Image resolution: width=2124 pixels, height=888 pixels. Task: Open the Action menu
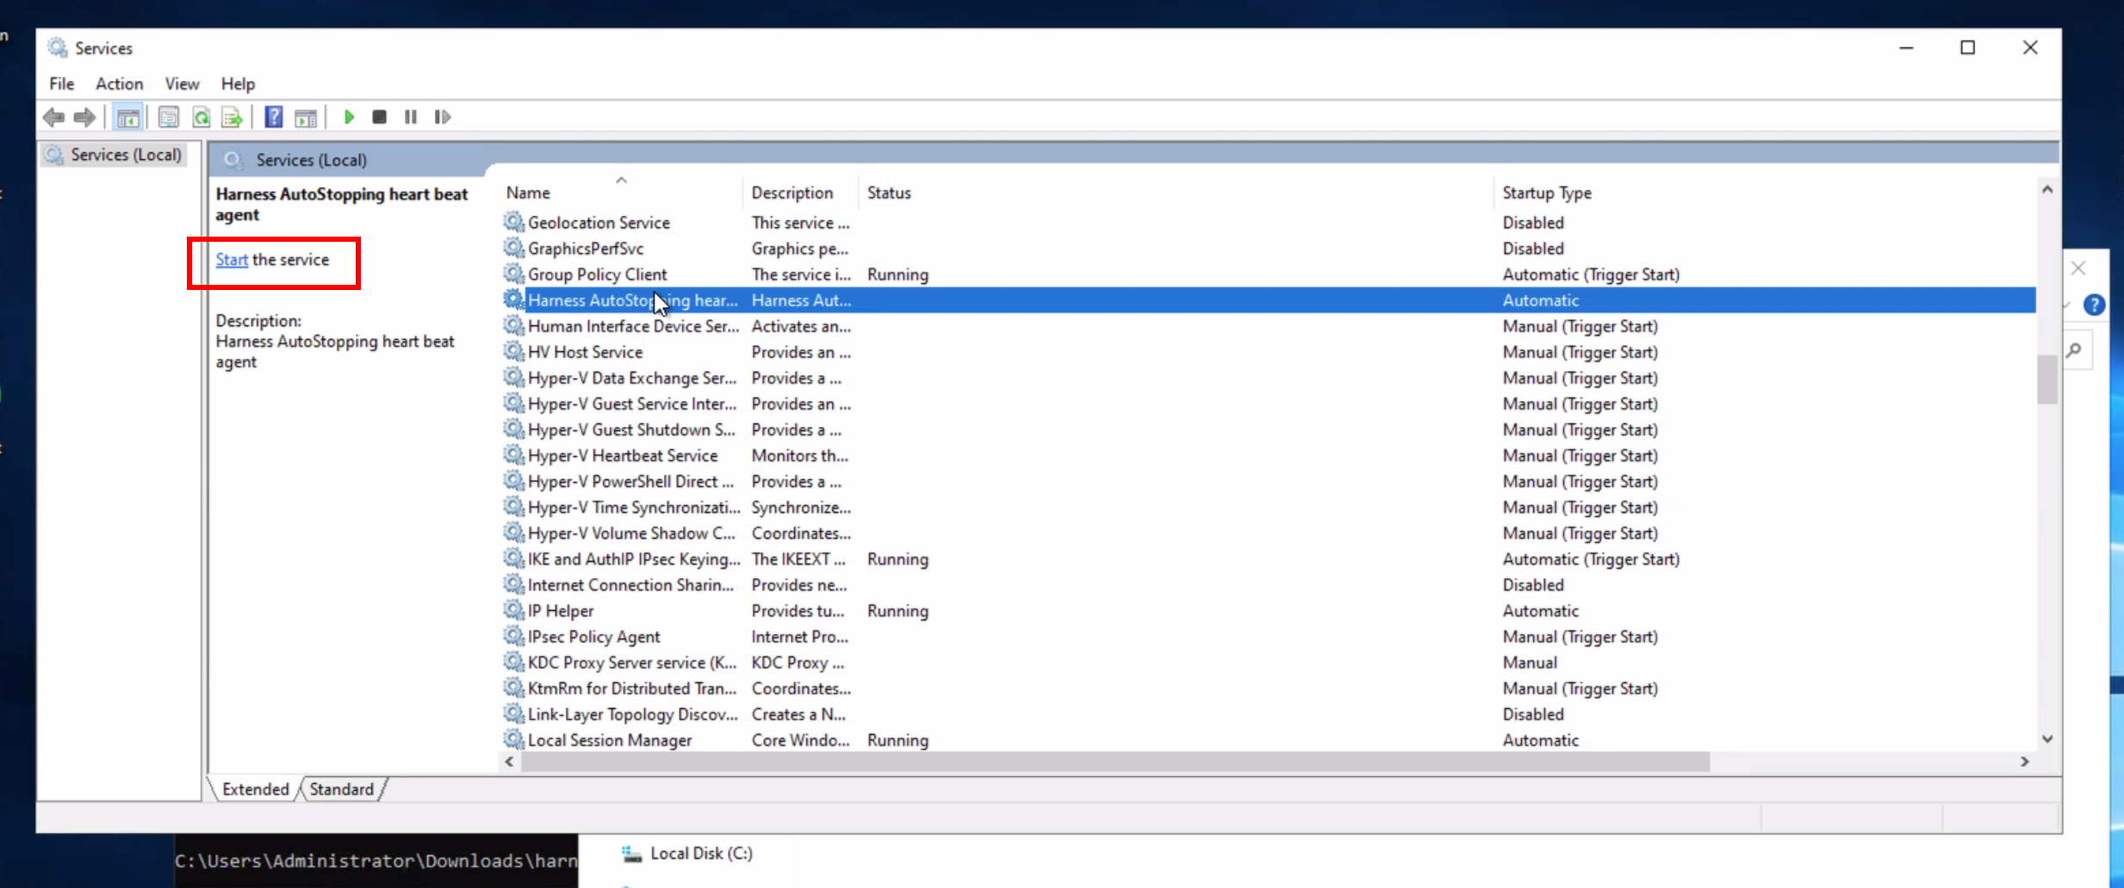pos(119,83)
